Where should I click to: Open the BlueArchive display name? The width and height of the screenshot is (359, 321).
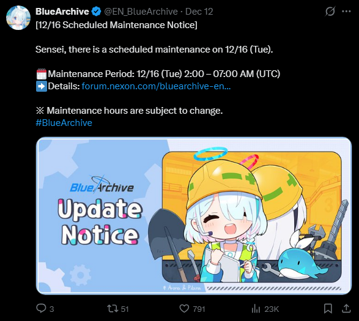[62, 12]
